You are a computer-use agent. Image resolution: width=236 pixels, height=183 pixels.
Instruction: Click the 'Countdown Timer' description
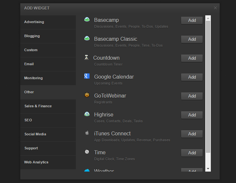108,64
